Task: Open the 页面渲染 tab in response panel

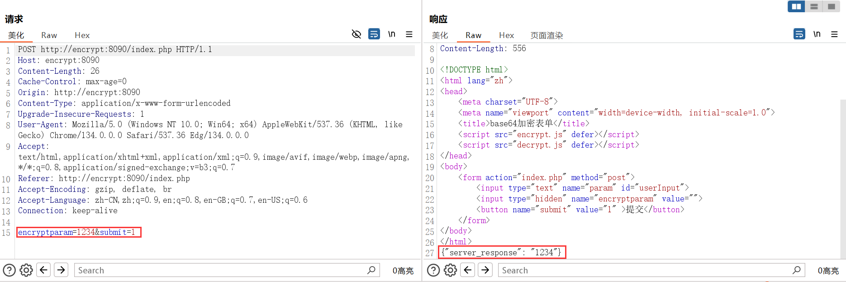Action: pyautogui.click(x=547, y=35)
